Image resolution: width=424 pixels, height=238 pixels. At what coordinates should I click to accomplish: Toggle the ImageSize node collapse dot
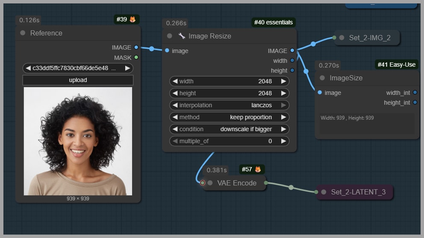[x=322, y=78]
